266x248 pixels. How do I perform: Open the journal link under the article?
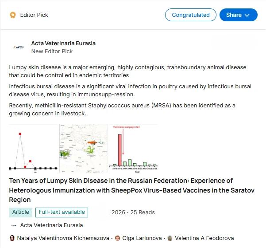click(51, 225)
